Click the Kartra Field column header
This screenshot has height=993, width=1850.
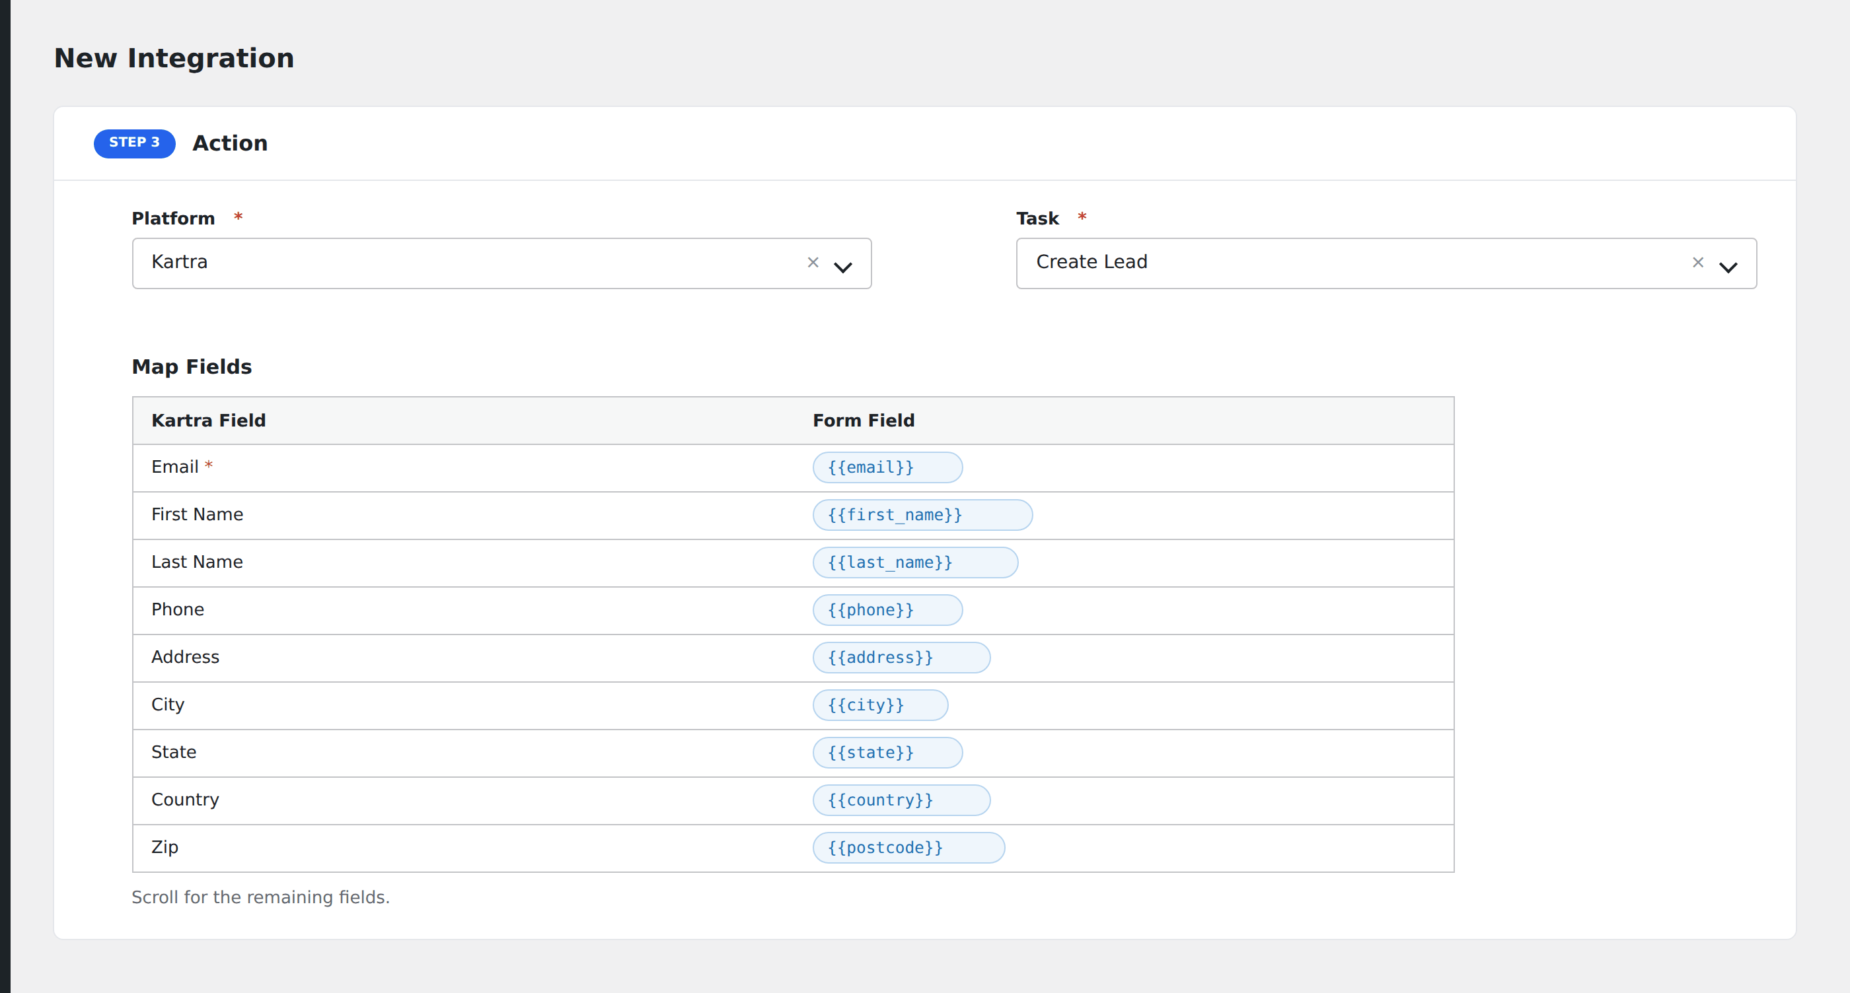pyautogui.click(x=208, y=421)
